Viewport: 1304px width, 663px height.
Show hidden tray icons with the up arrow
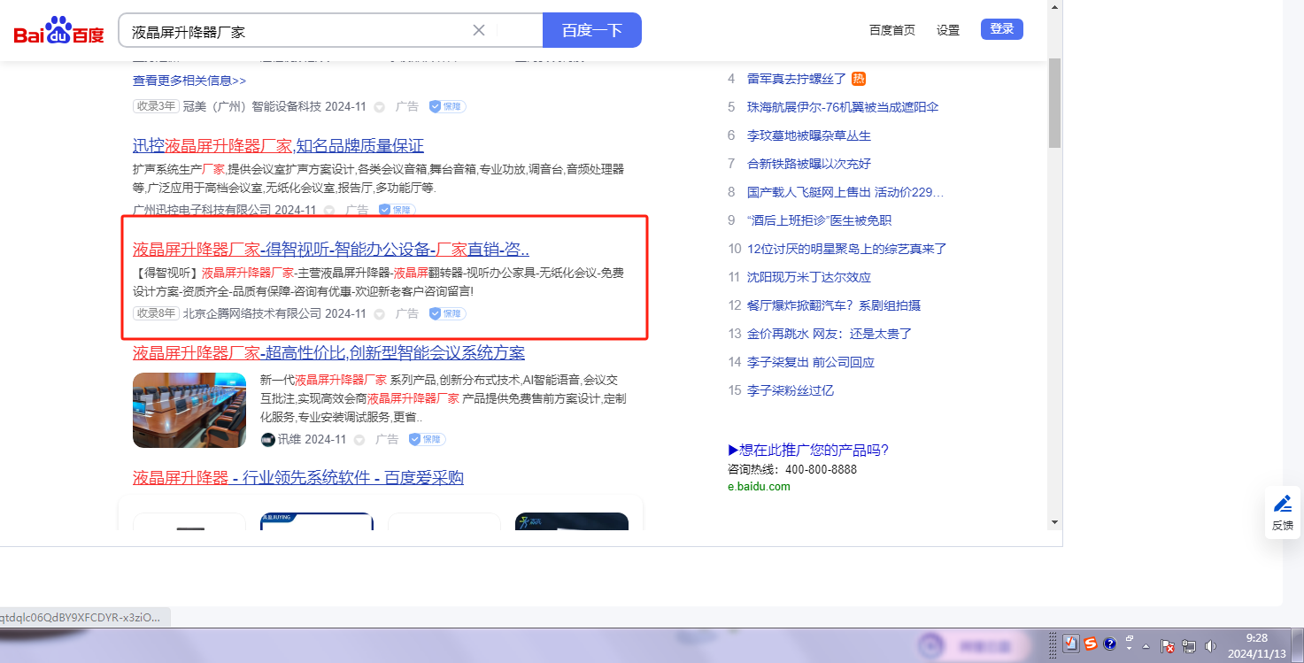pyautogui.click(x=1146, y=645)
